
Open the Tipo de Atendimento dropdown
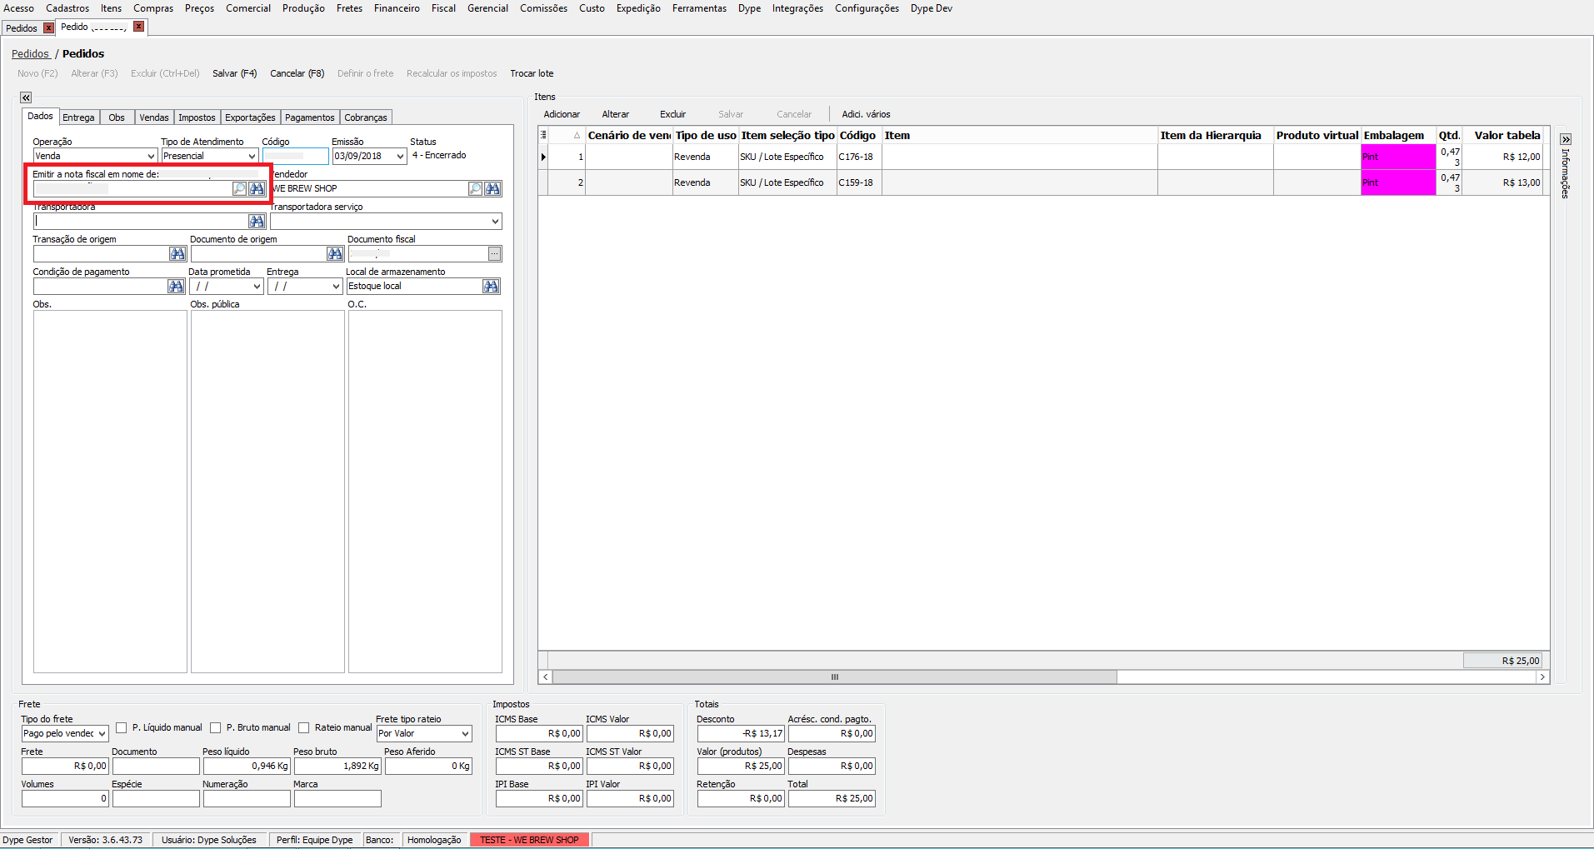(252, 157)
